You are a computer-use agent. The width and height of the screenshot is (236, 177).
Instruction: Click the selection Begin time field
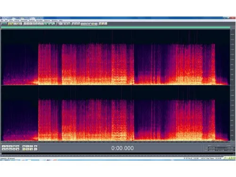pos(212,148)
